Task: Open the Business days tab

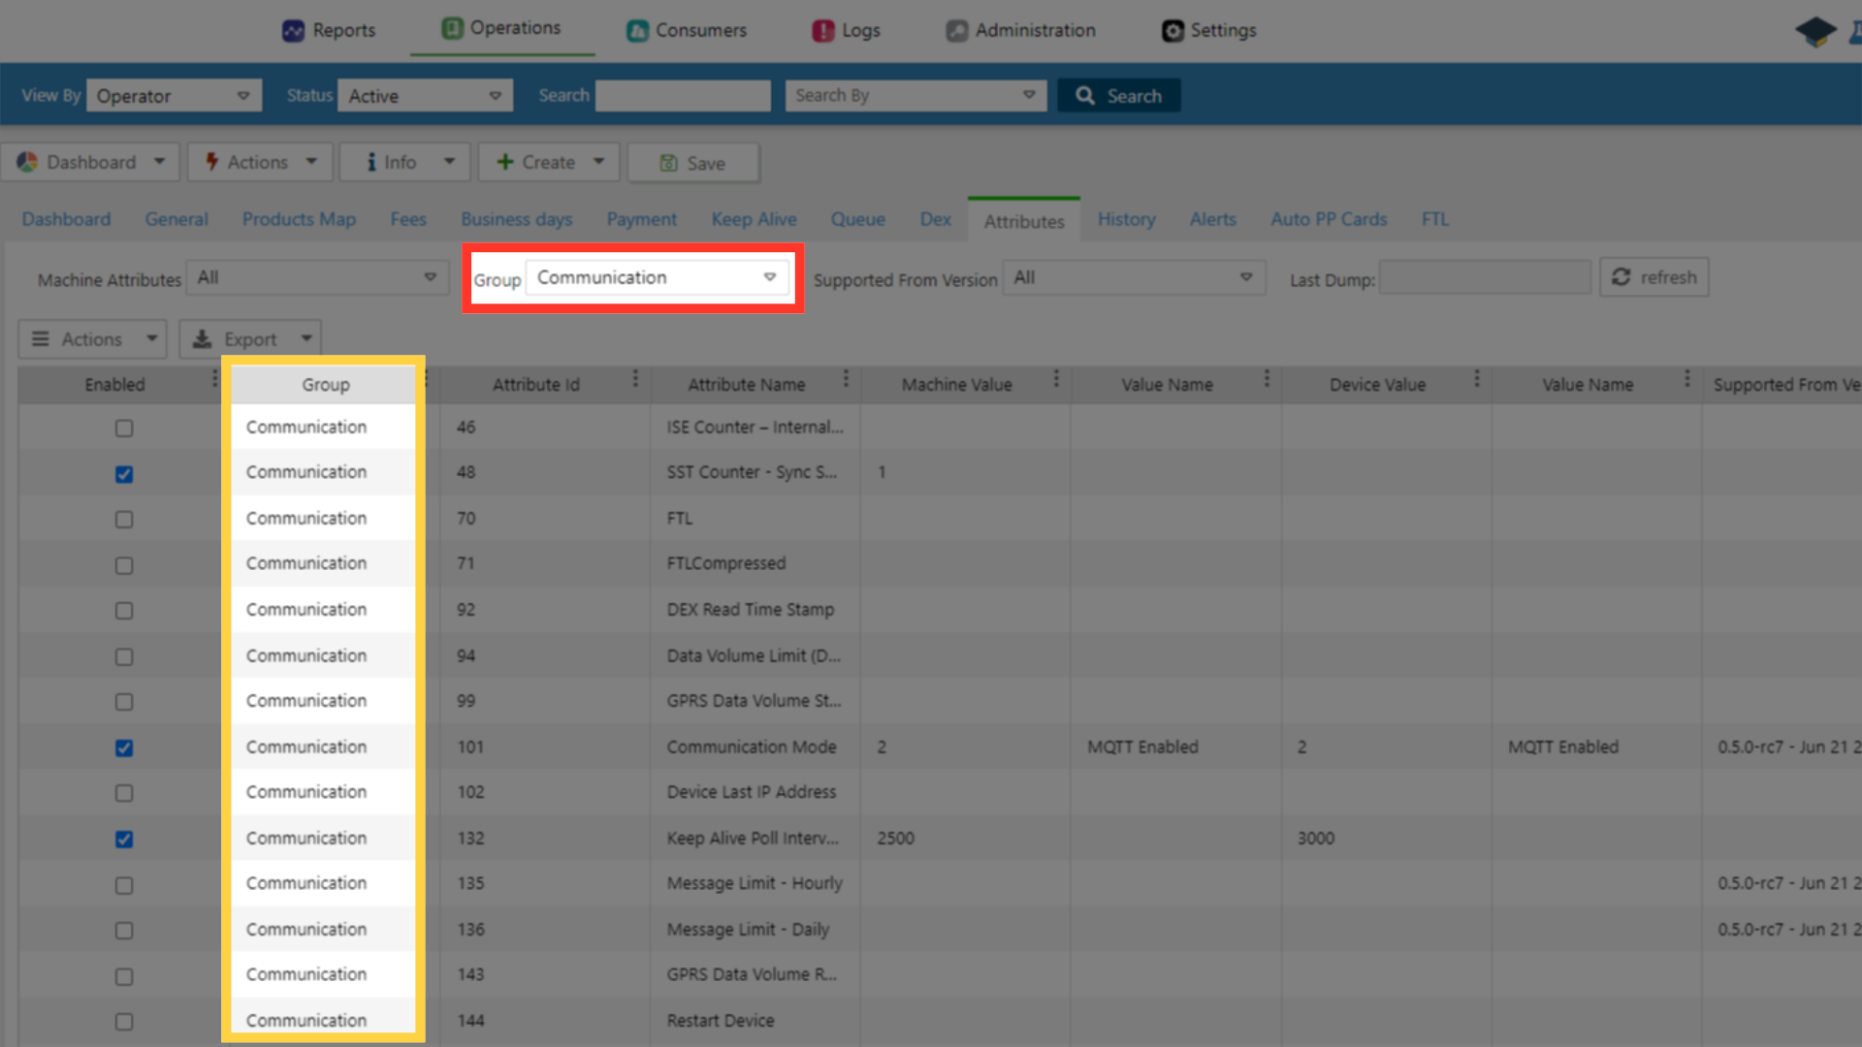Action: [x=516, y=220]
